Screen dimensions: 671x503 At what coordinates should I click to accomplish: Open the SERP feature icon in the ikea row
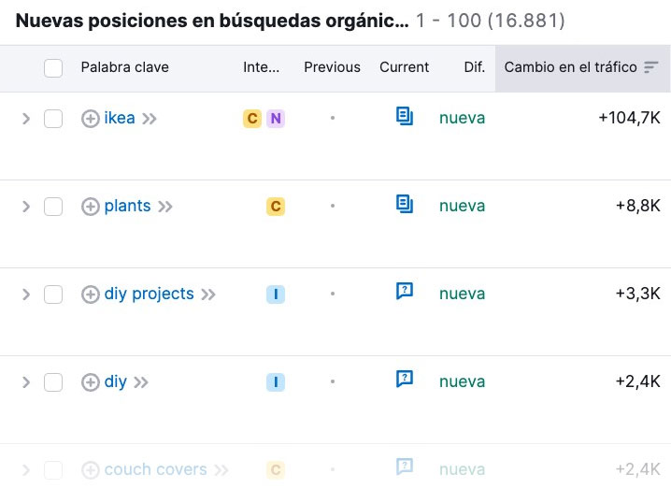pyautogui.click(x=405, y=117)
